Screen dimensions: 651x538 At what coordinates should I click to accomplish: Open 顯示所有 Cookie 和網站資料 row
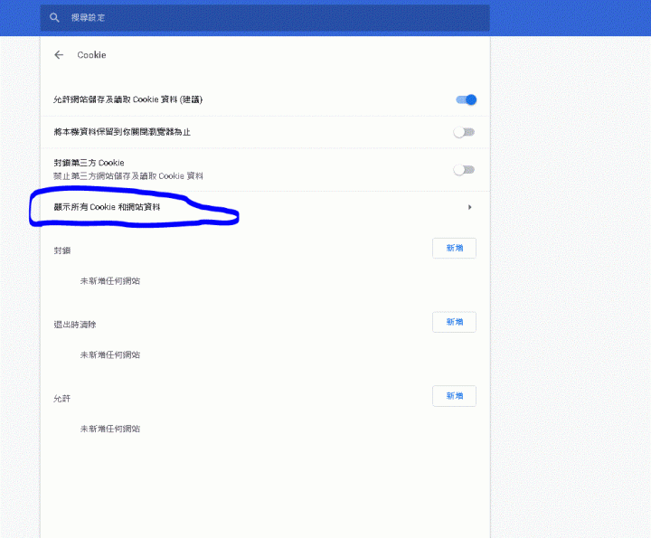point(265,207)
